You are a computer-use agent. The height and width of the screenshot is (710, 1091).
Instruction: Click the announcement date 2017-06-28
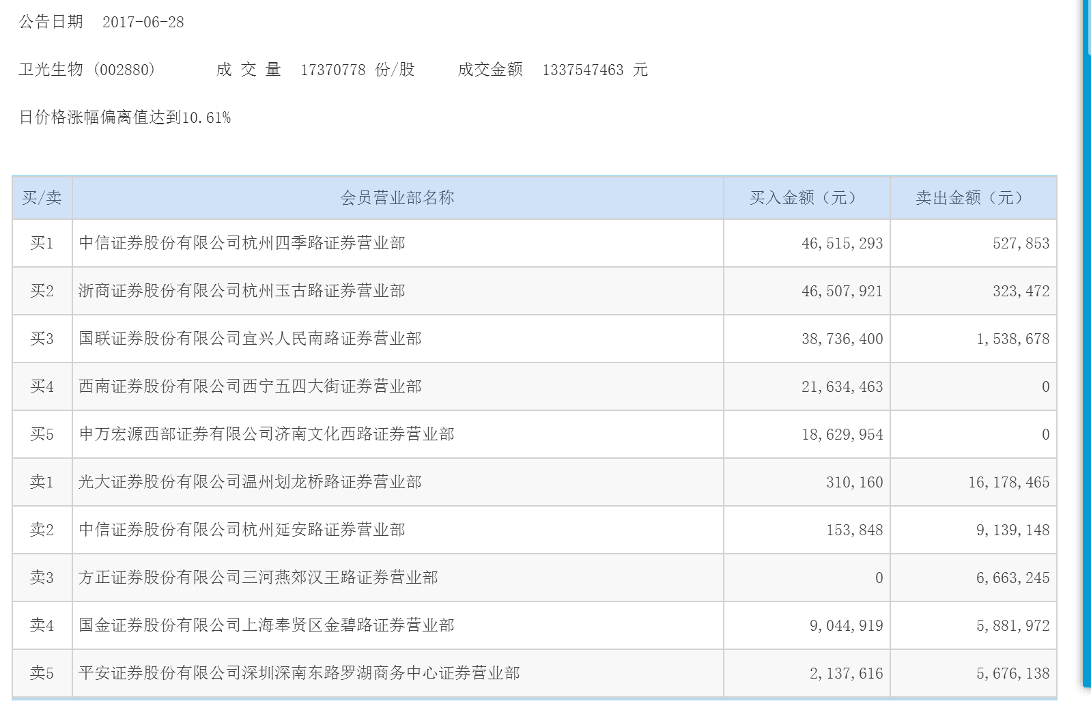143,22
